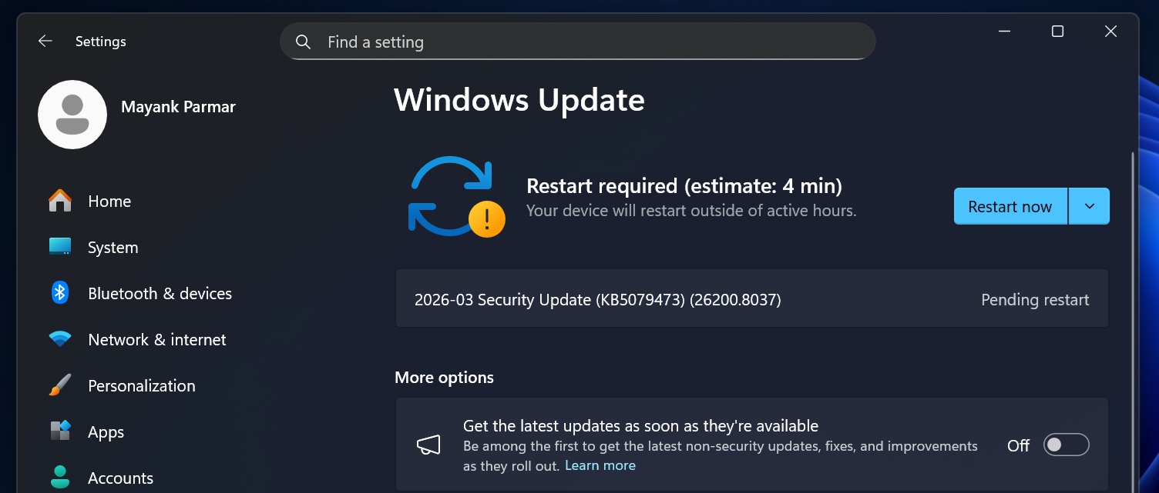Open the Bluetooth & devices section
The height and width of the screenshot is (493, 1159).
tap(160, 294)
